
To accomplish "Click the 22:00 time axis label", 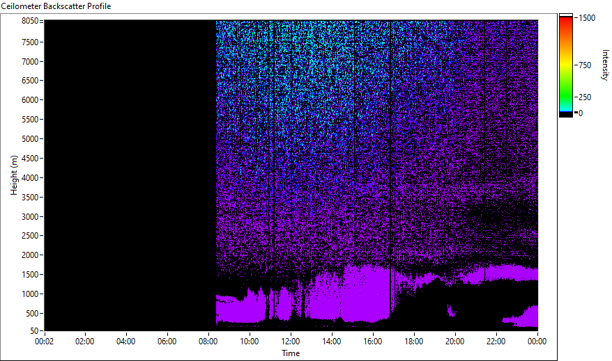I will pyautogui.click(x=496, y=342).
